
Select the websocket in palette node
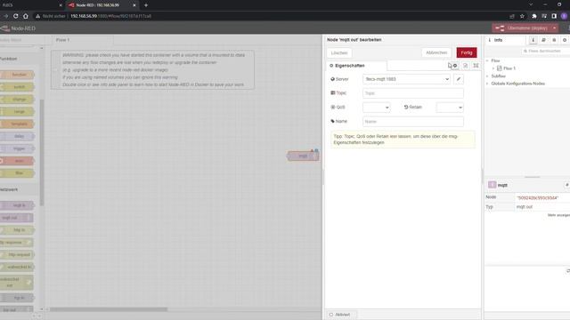[x=17, y=267]
